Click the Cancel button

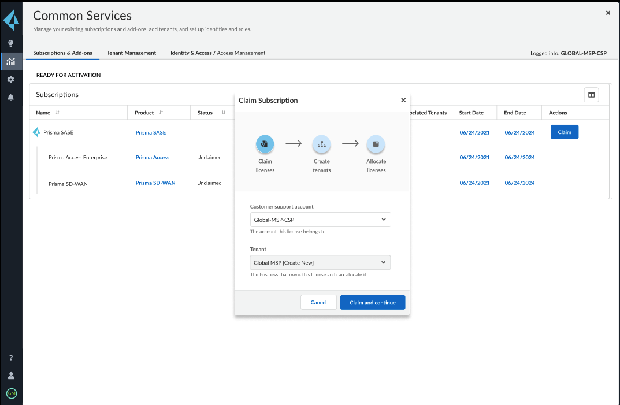319,303
